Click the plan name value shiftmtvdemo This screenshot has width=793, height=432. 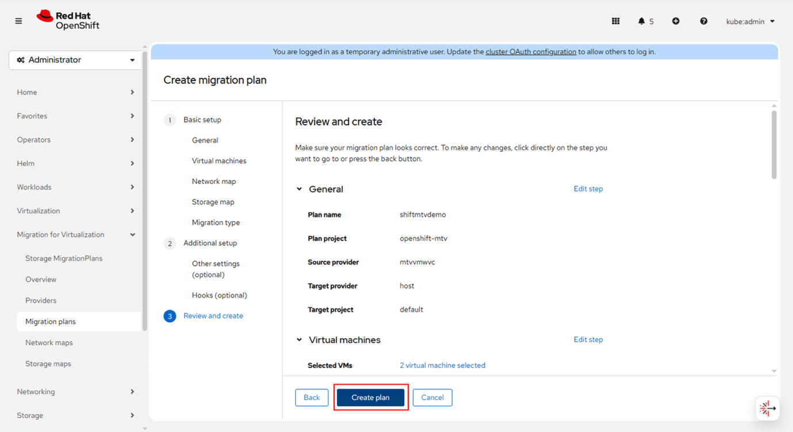[x=423, y=215]
